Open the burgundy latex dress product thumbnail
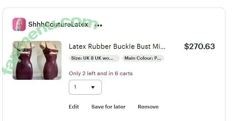Image resolution: width=239 pixels, height=121 pixels. (37, 60)
